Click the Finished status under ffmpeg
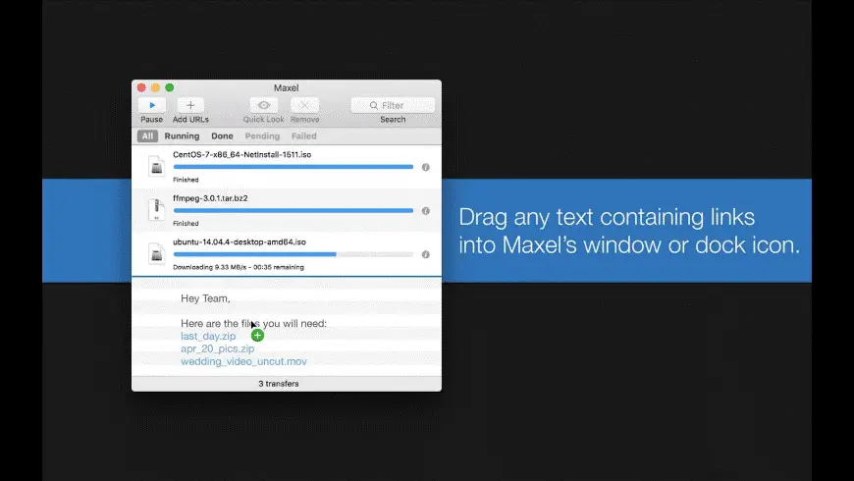Screen dimensions: 854x481 [x=186, y=224]
